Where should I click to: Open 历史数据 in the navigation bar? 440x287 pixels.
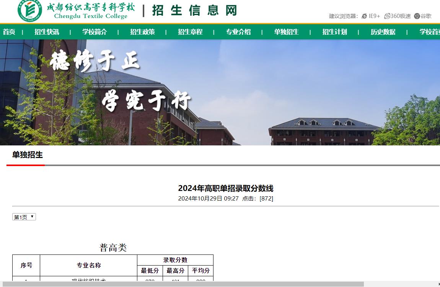383,32
